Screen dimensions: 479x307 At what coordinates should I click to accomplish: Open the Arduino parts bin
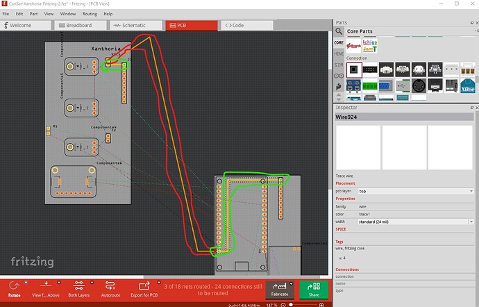point(339,76)
